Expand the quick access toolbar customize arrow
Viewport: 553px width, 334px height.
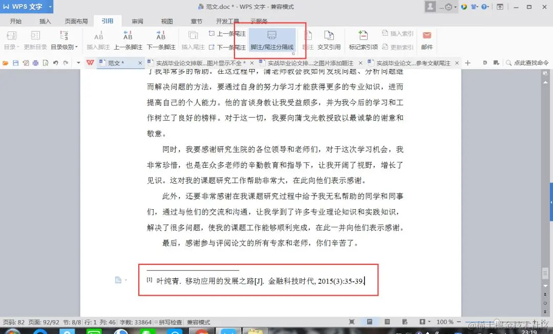tap(78, 63)
